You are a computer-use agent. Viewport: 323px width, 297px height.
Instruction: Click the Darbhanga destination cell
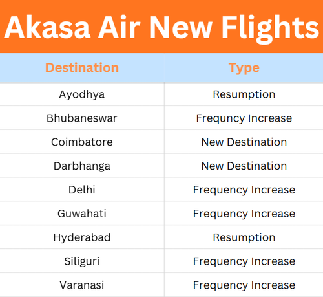pos(82,166)
